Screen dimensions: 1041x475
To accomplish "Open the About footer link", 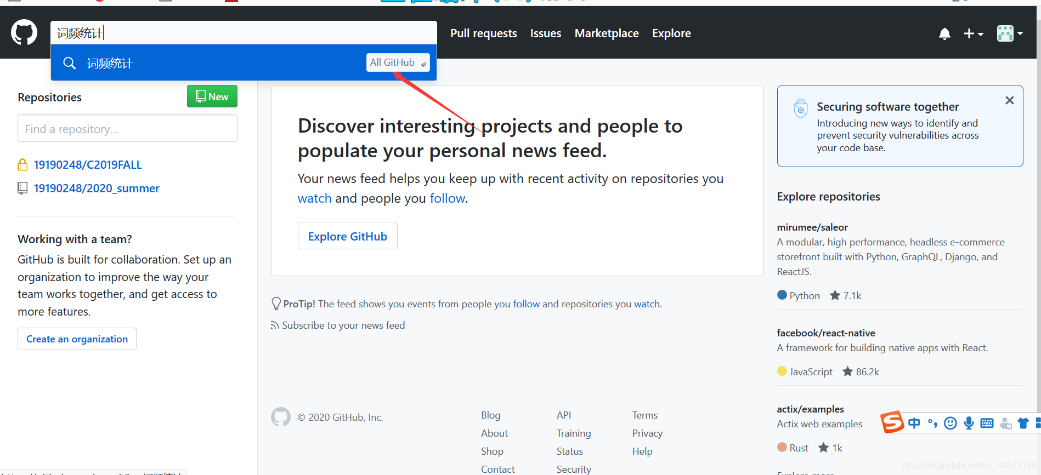I will click(494, 433).
